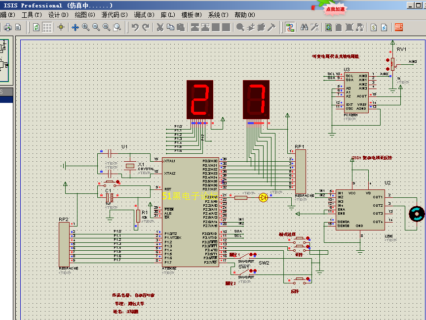Screen dimensions: 426x320
Task: Open the 模板(M) menu
Action: coord(192,15)
